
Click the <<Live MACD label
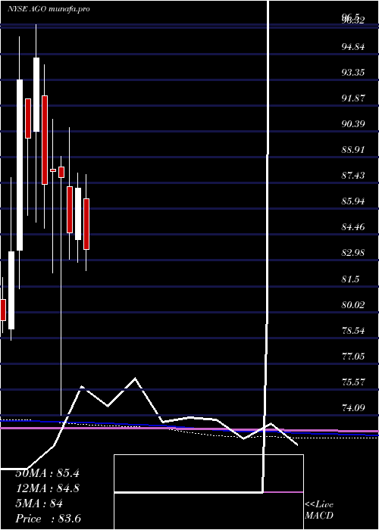click(319, 510)
